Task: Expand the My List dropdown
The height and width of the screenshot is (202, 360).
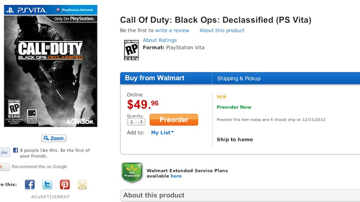Action: coord(163,132)
